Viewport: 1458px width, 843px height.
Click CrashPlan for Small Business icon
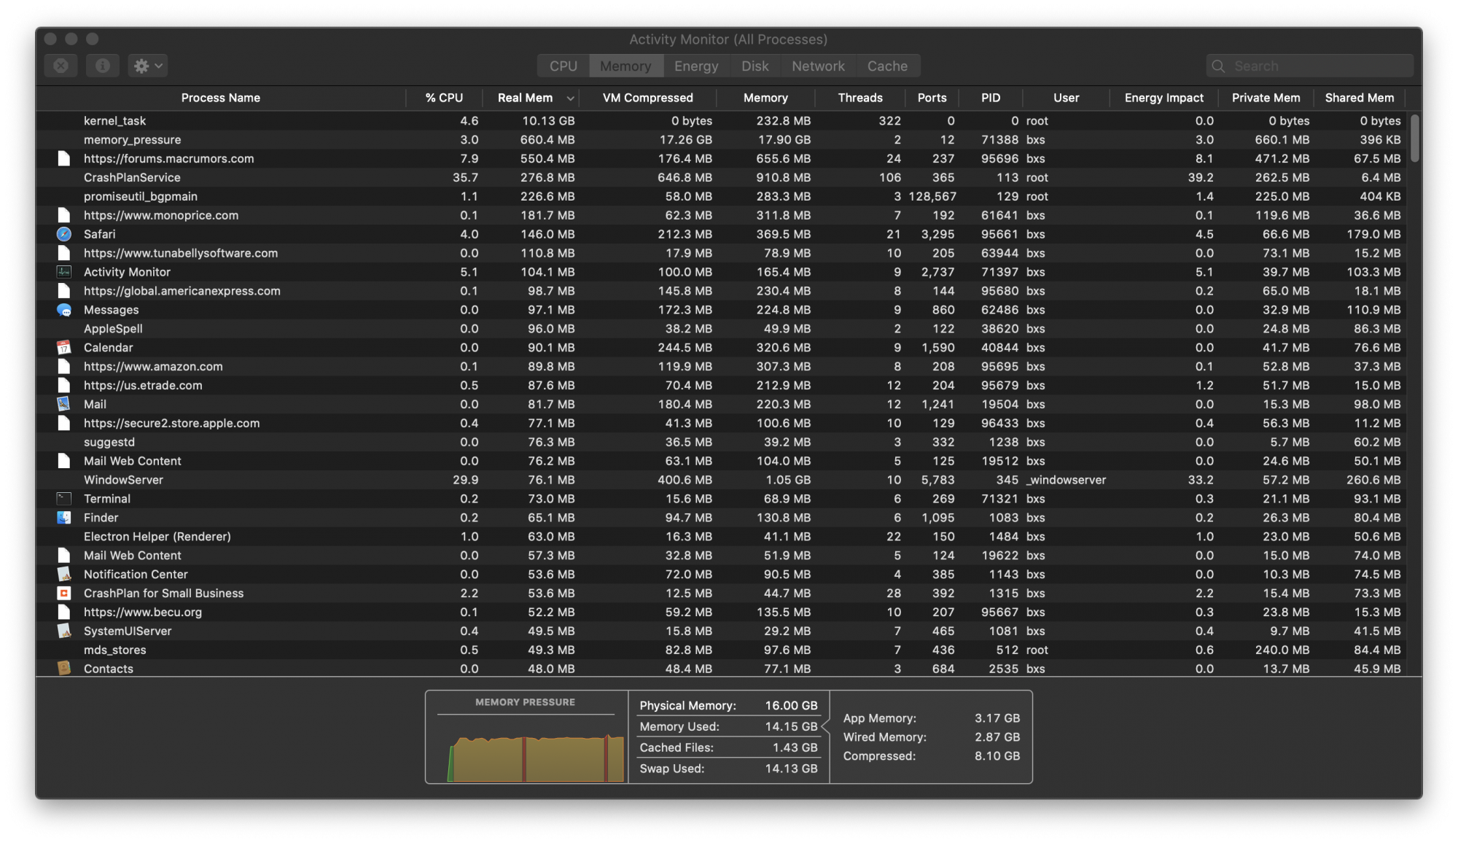[x=64, y=594]
